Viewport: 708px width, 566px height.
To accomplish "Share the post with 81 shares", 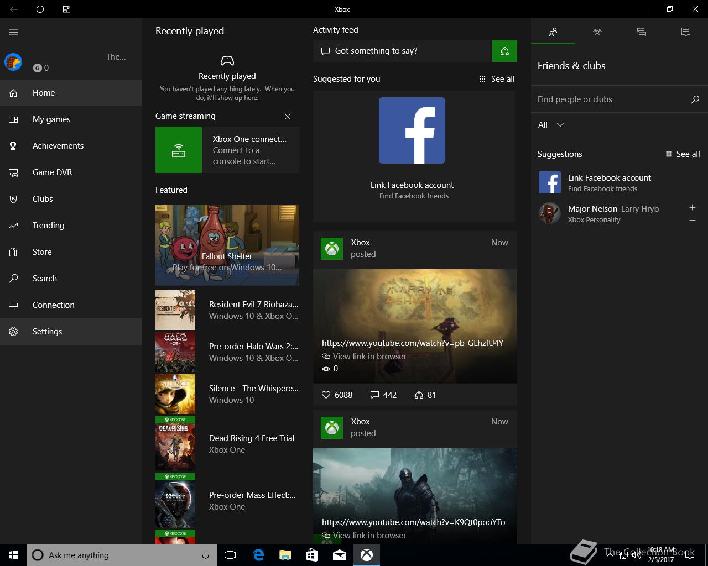I will coord(425,395).
